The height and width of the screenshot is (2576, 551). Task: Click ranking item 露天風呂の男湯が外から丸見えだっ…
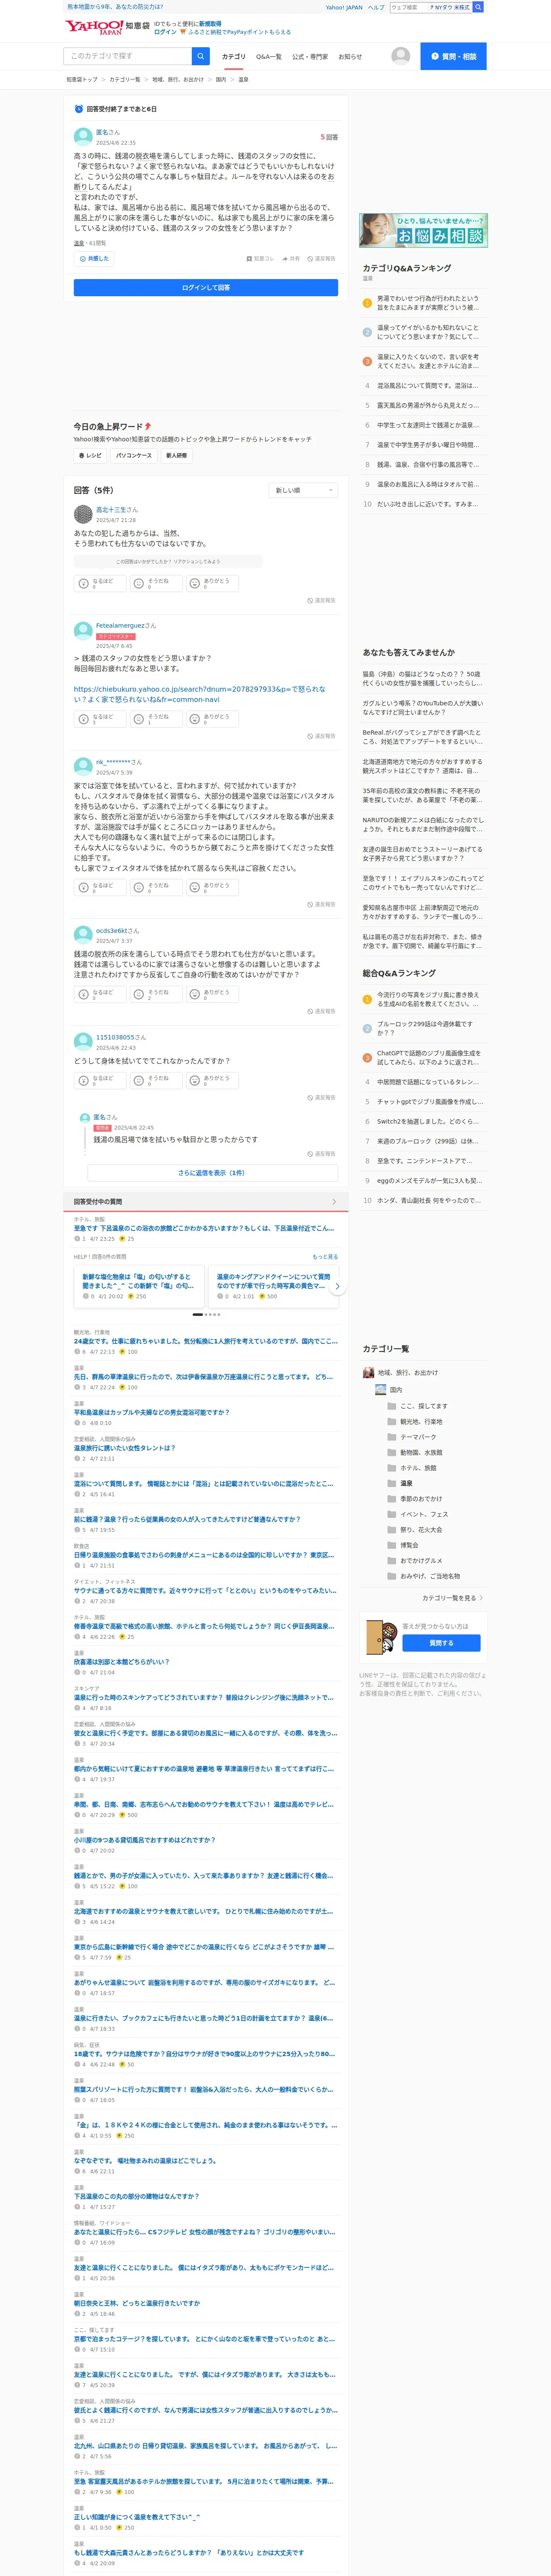pyautogui.click(x=427, y=405)
